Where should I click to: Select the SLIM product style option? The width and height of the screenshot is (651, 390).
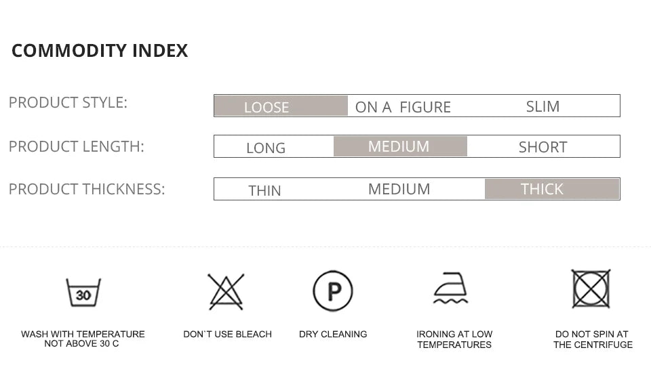(542, 106)
